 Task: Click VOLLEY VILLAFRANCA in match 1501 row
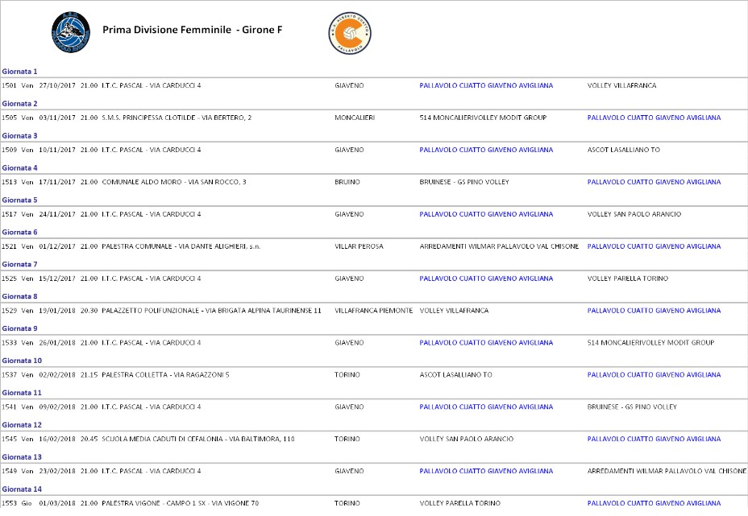(621, 85)
